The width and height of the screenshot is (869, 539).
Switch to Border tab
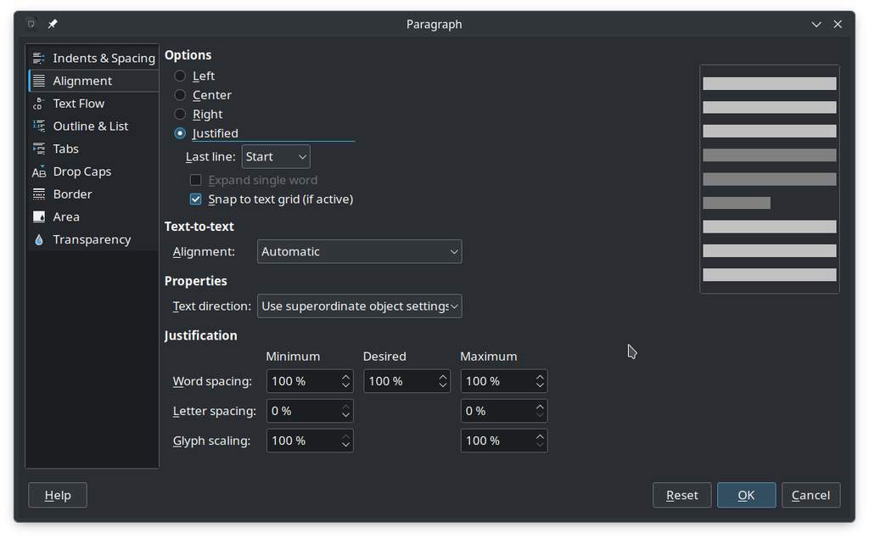[93, 194]
